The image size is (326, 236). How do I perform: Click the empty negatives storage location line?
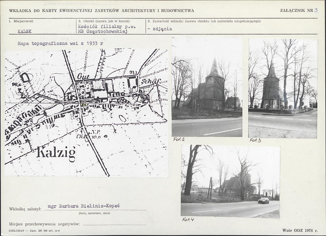(114, 224)
